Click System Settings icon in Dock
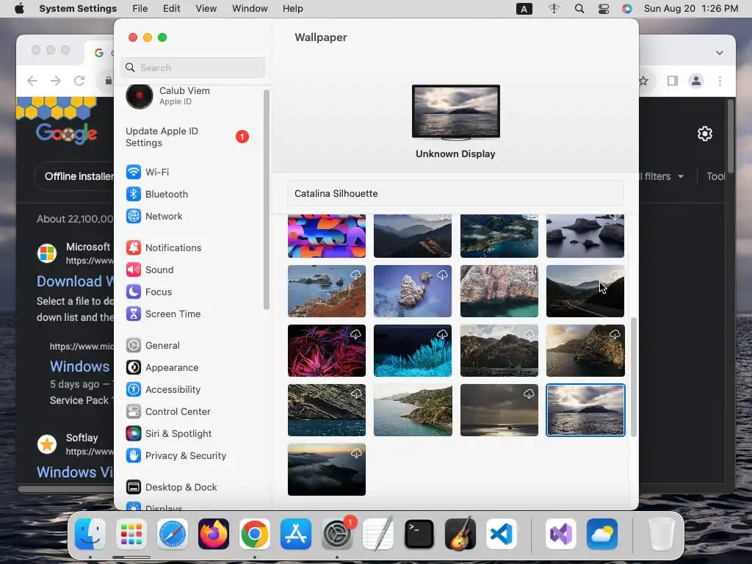This screenshot has width=752, height=564. [x=336, y=534]
